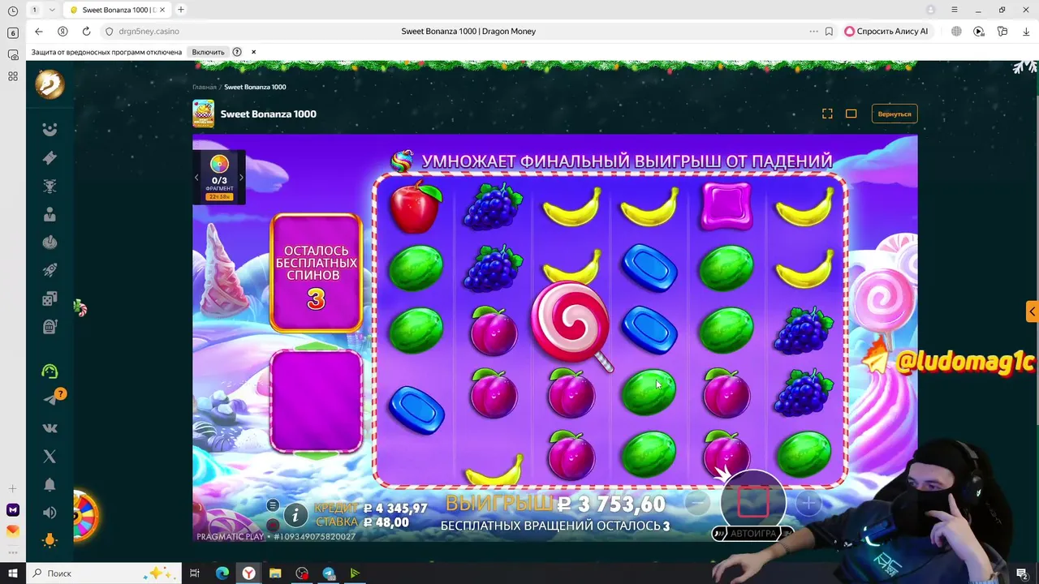Select the Sweet Bonanza 1000 tab
1039x584 pixels.
point(117,10)
